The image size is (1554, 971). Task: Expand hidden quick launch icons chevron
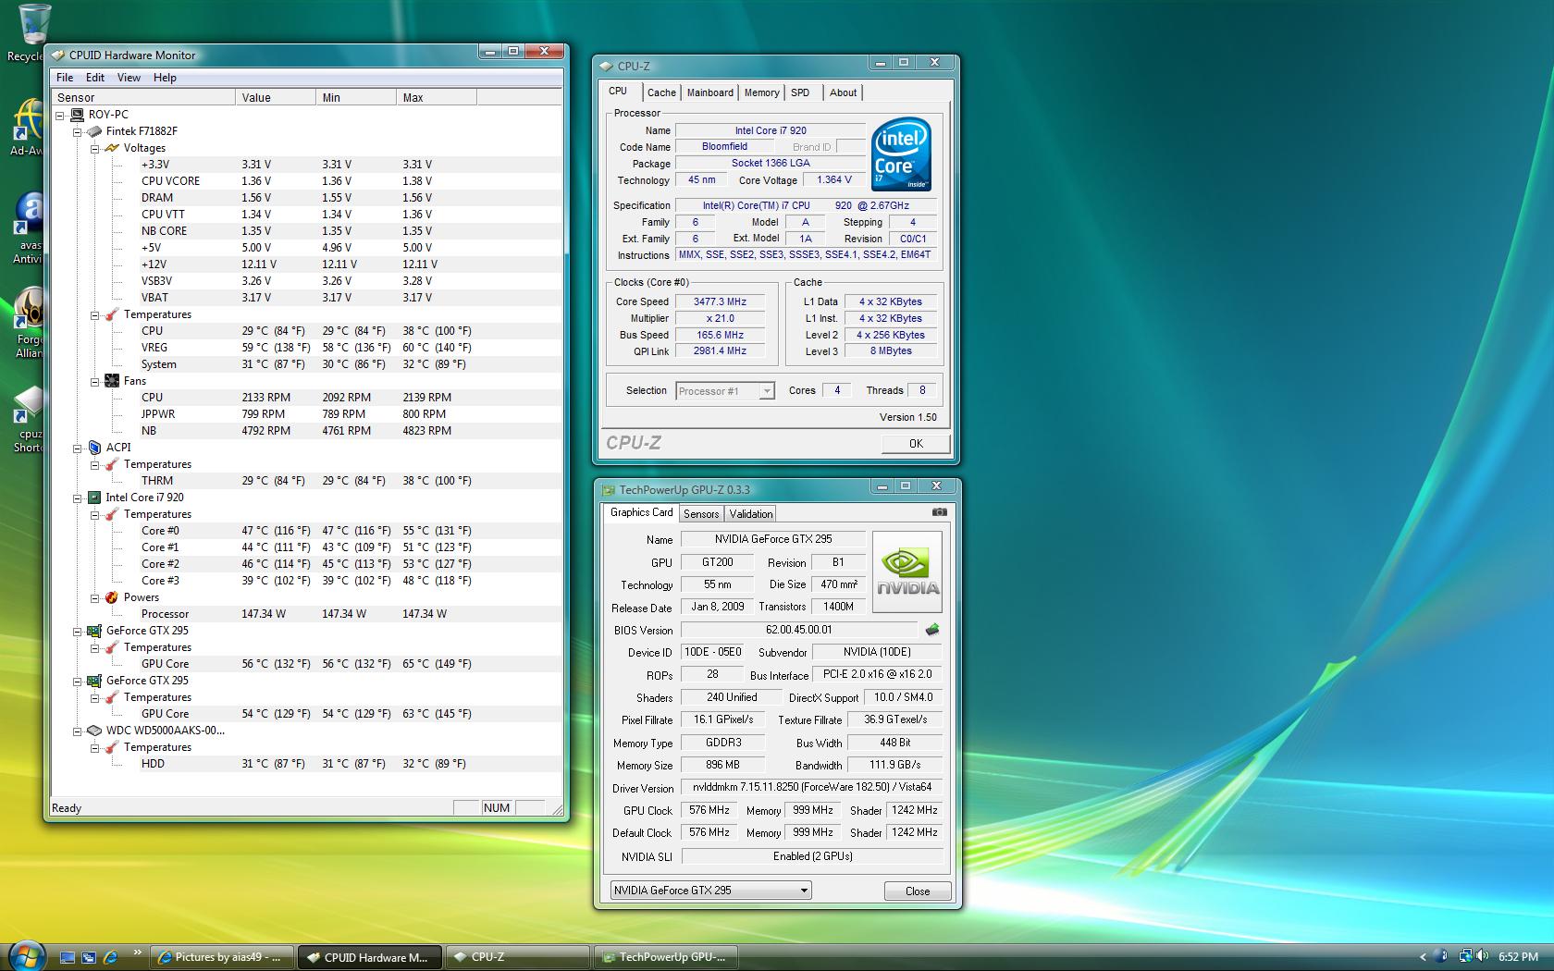(x=138, y=952)
